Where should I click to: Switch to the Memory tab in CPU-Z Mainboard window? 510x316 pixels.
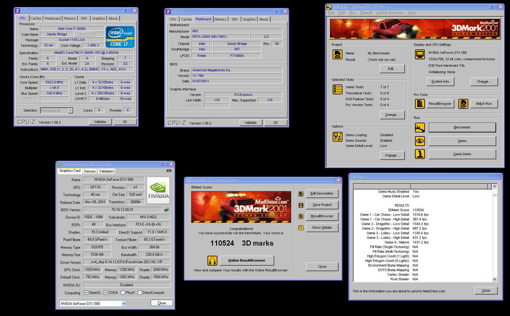[220, 19]
